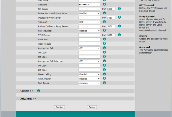Click the help icon beside the Password field
The image size is (172, 117).
click(104, 5)
